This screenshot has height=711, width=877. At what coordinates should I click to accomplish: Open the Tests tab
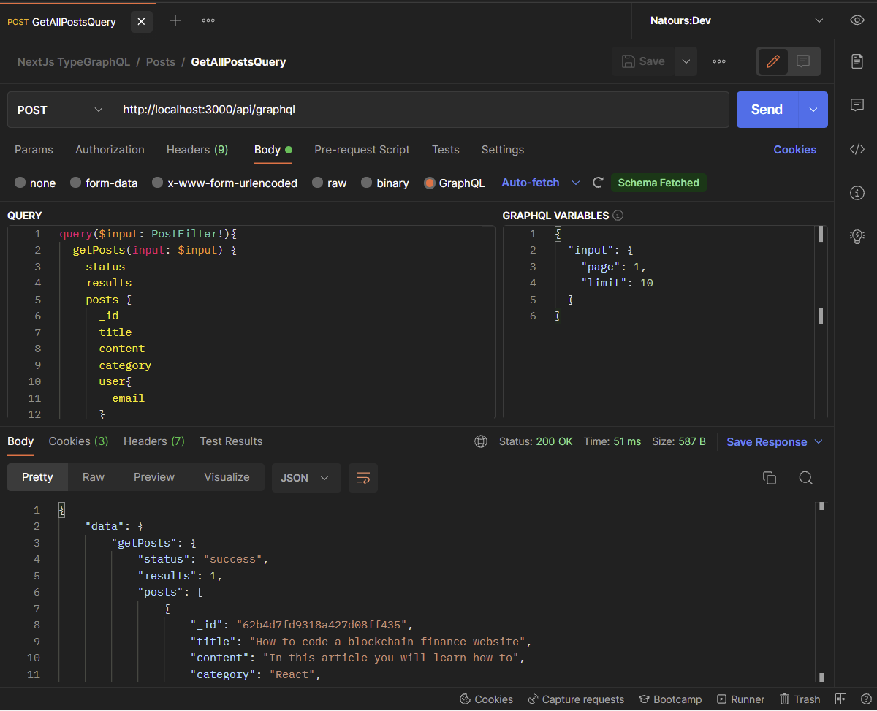tap(446, 149)
